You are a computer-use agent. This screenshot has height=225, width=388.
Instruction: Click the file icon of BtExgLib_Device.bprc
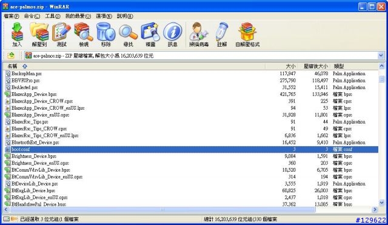8,190
